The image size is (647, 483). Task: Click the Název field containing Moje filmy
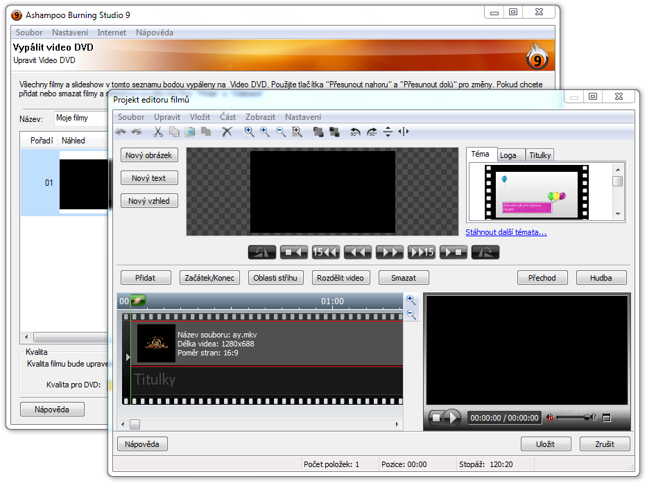pos(82,118)
